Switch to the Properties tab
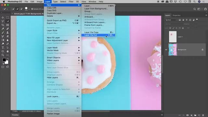 tap(176, 15)
